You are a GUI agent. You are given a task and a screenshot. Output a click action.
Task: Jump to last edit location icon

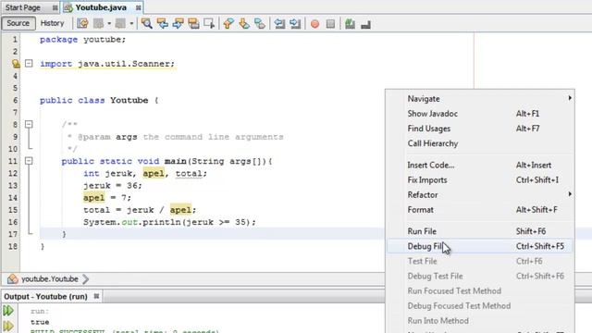(x=82, y=23)
